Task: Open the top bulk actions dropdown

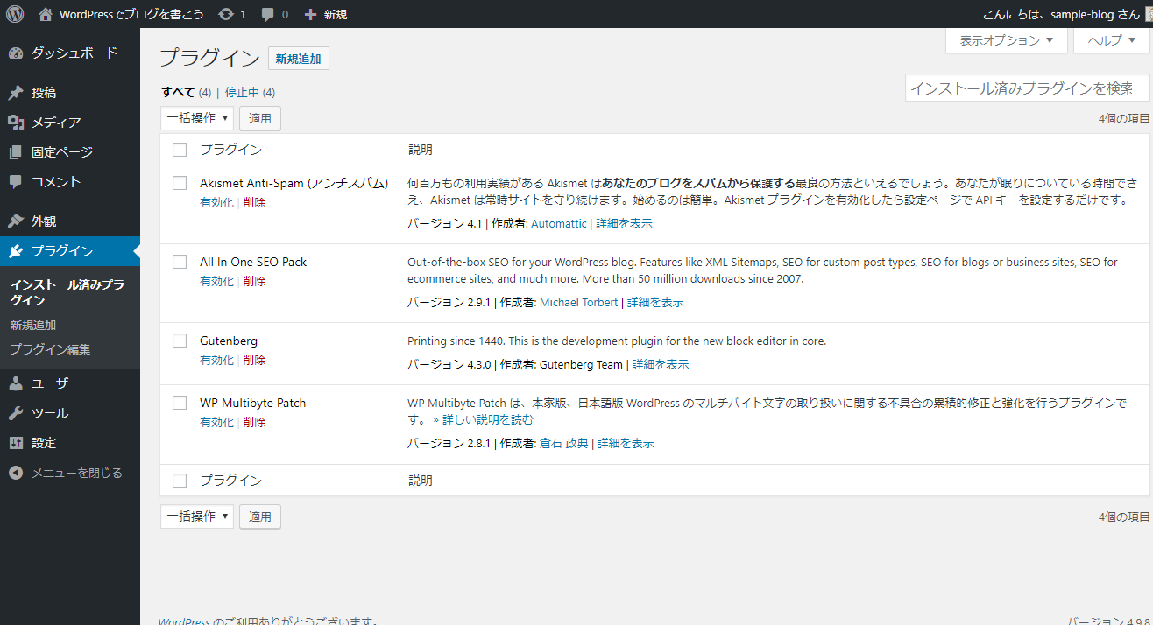Action: click(197, 117)
